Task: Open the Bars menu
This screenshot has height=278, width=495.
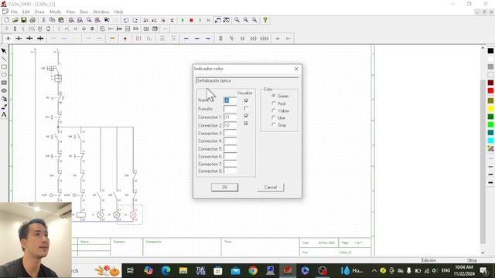Action: (x=84, y=12)
